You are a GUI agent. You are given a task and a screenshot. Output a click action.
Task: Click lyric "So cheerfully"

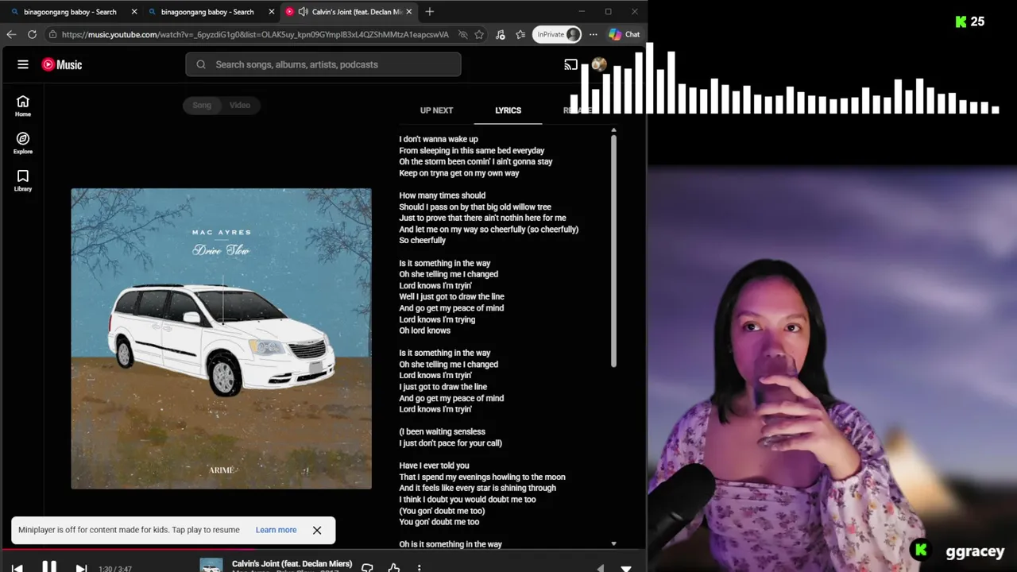click(x=423, y=240)
